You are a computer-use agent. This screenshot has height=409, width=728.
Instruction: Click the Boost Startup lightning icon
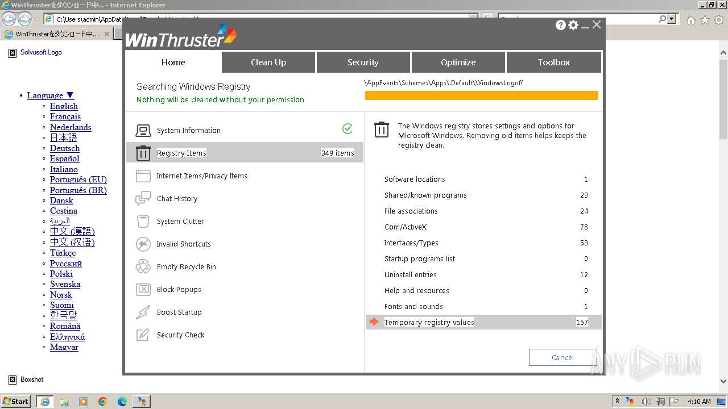pos(143,312)
